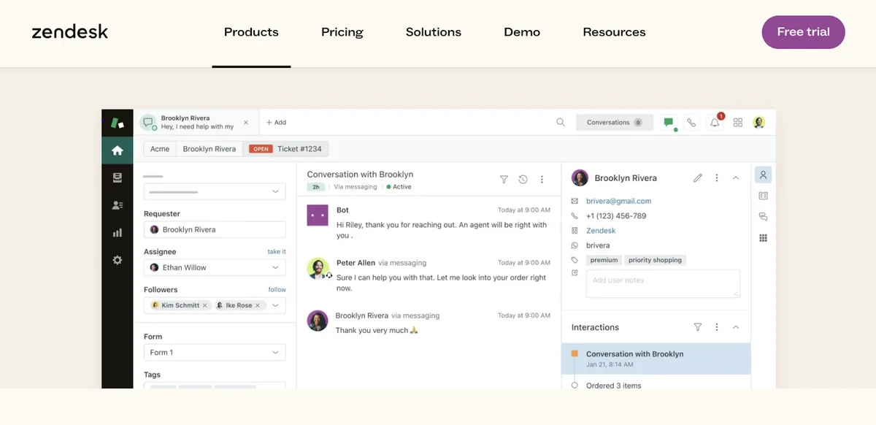Click the 'premium' tag

604,260
